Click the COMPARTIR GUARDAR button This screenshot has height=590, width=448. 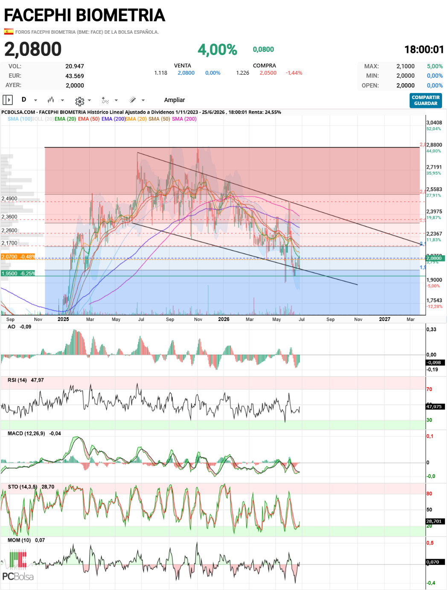click(x=426, y=100)
